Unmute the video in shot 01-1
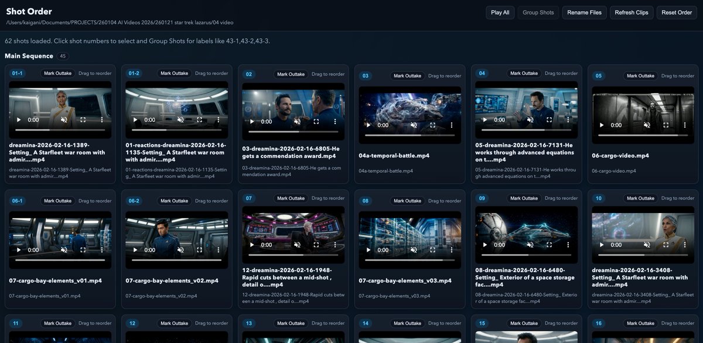This screenshot has width=703, height=343. pos(64,119)
